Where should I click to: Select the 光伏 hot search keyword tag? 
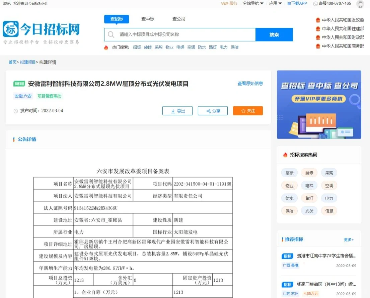[x=309, y=211]
